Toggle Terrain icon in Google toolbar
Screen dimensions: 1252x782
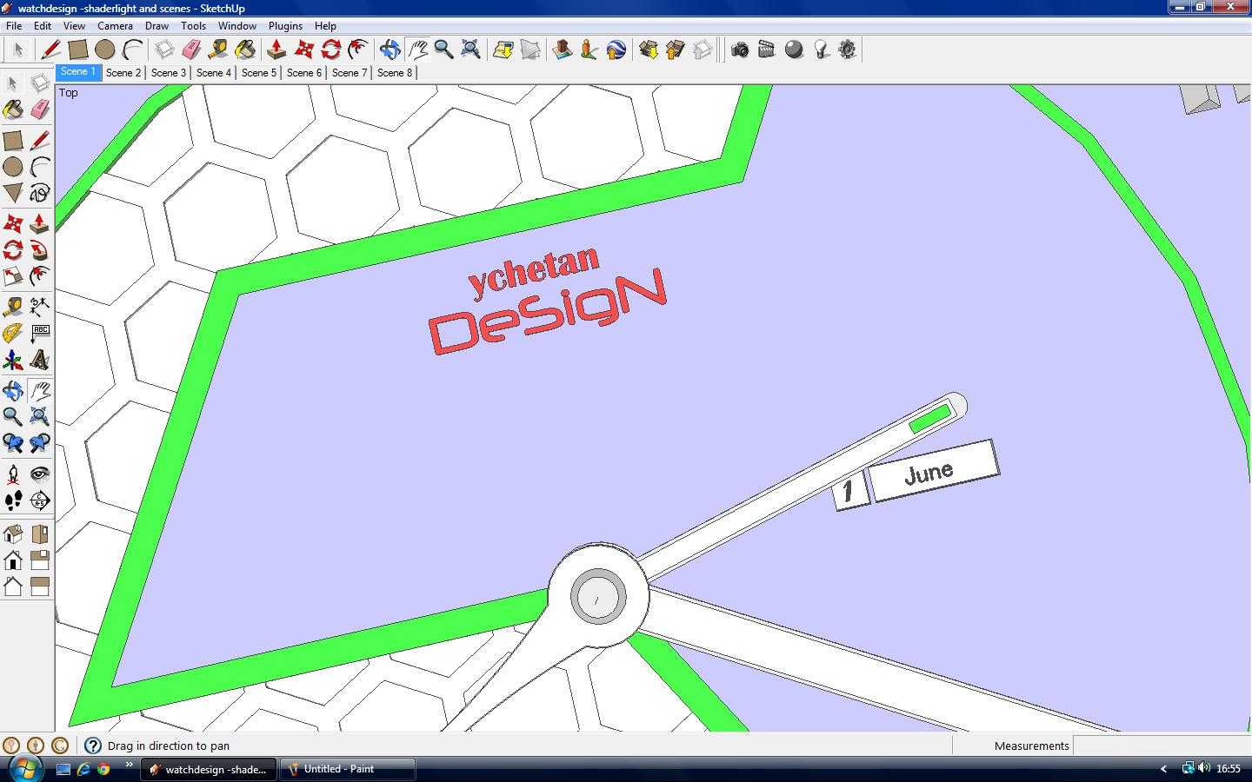[x=530, y=50]
